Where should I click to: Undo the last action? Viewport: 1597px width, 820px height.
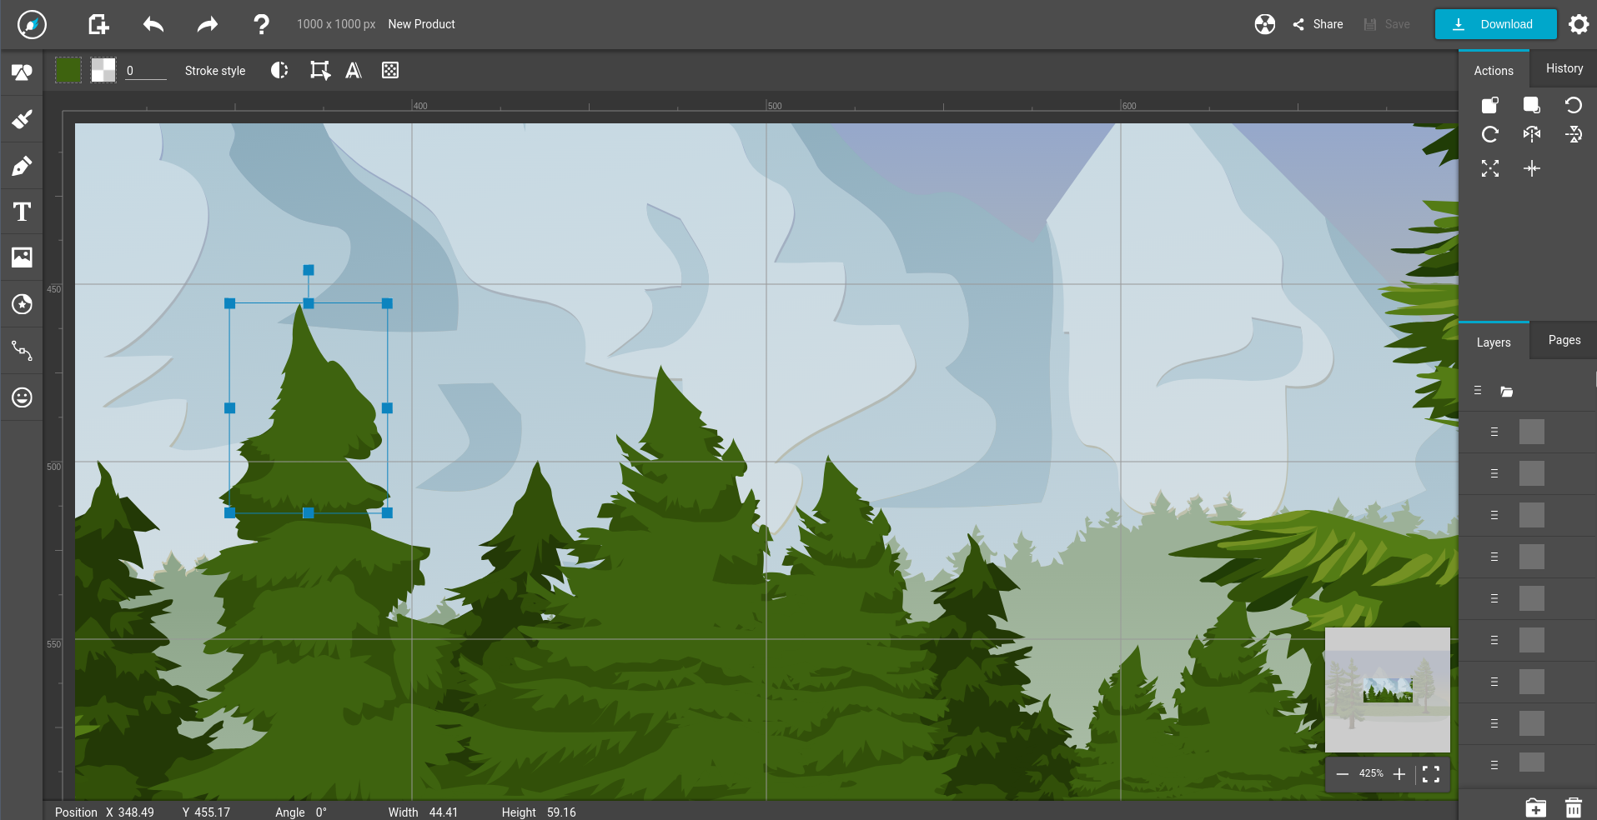[x=153, y=24]
